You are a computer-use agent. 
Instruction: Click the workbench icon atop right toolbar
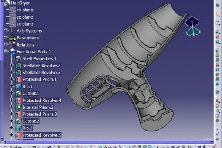[218, 5]
